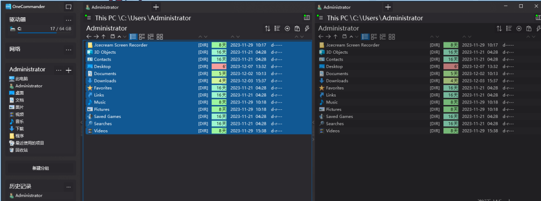This screenshot has height=201, width=541.
Task: Open right pane hamburger path menu
Action: [320, 18]
